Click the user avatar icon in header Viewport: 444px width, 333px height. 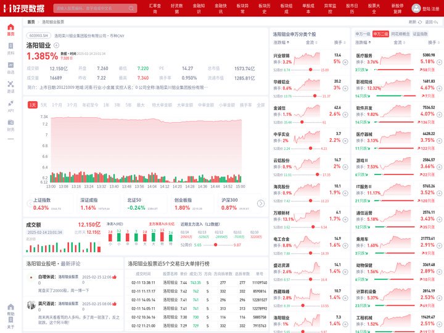click(x=416, y=8)
